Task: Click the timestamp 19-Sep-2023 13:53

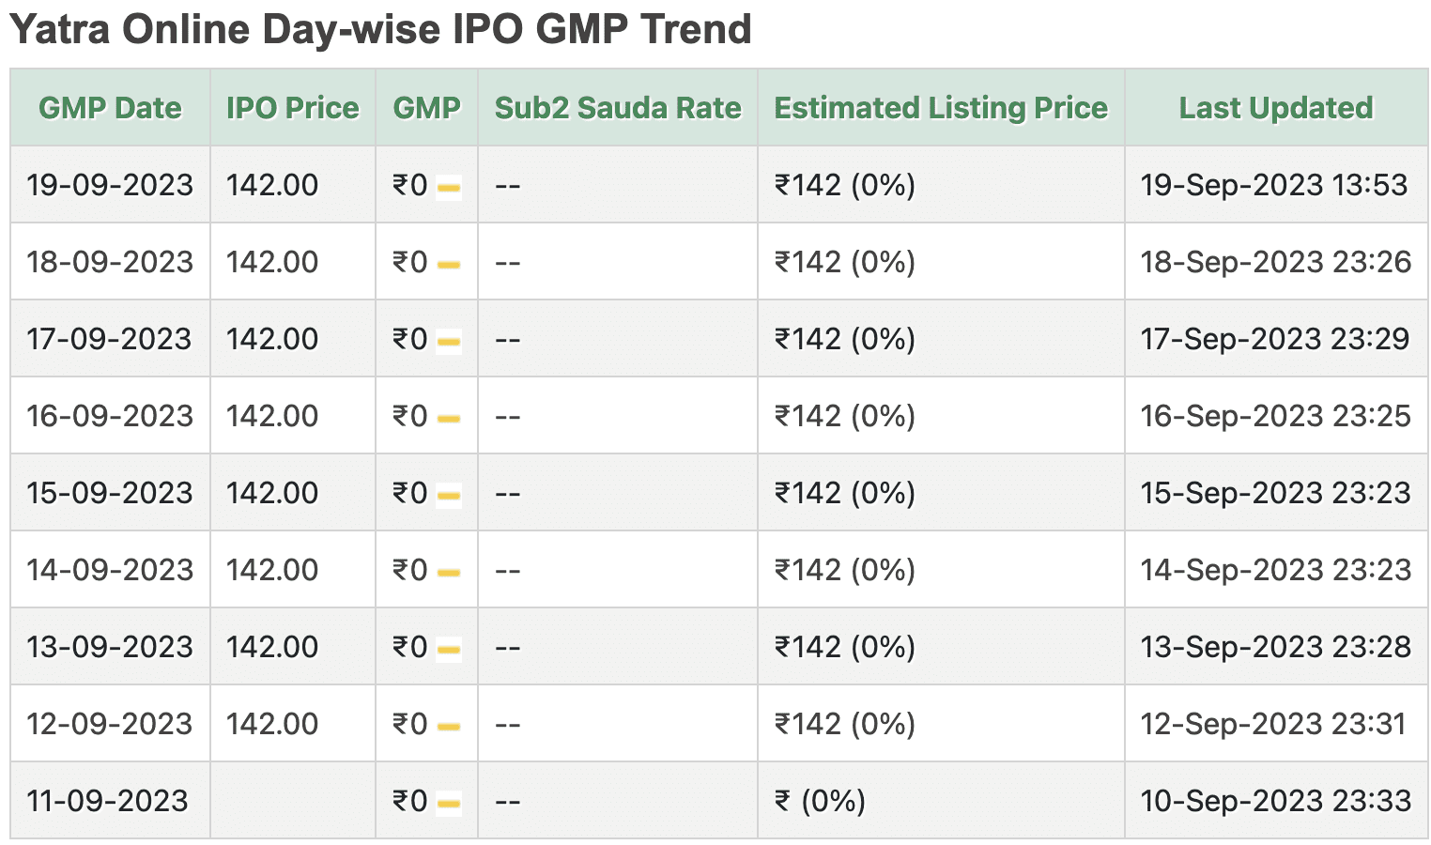Action: coord(1275,185)
